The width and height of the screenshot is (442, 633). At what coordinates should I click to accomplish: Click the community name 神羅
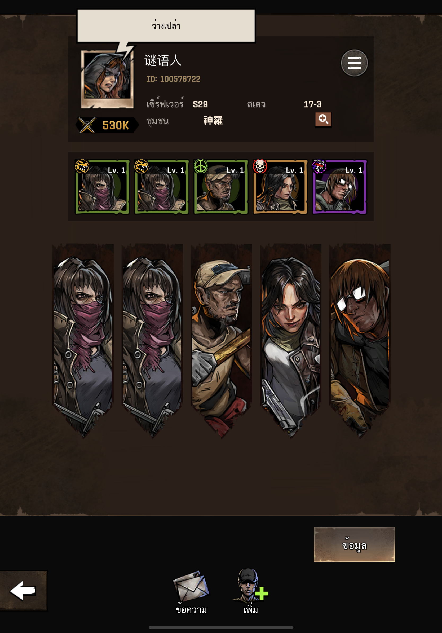pyautogui.click(x=213, y=121)
